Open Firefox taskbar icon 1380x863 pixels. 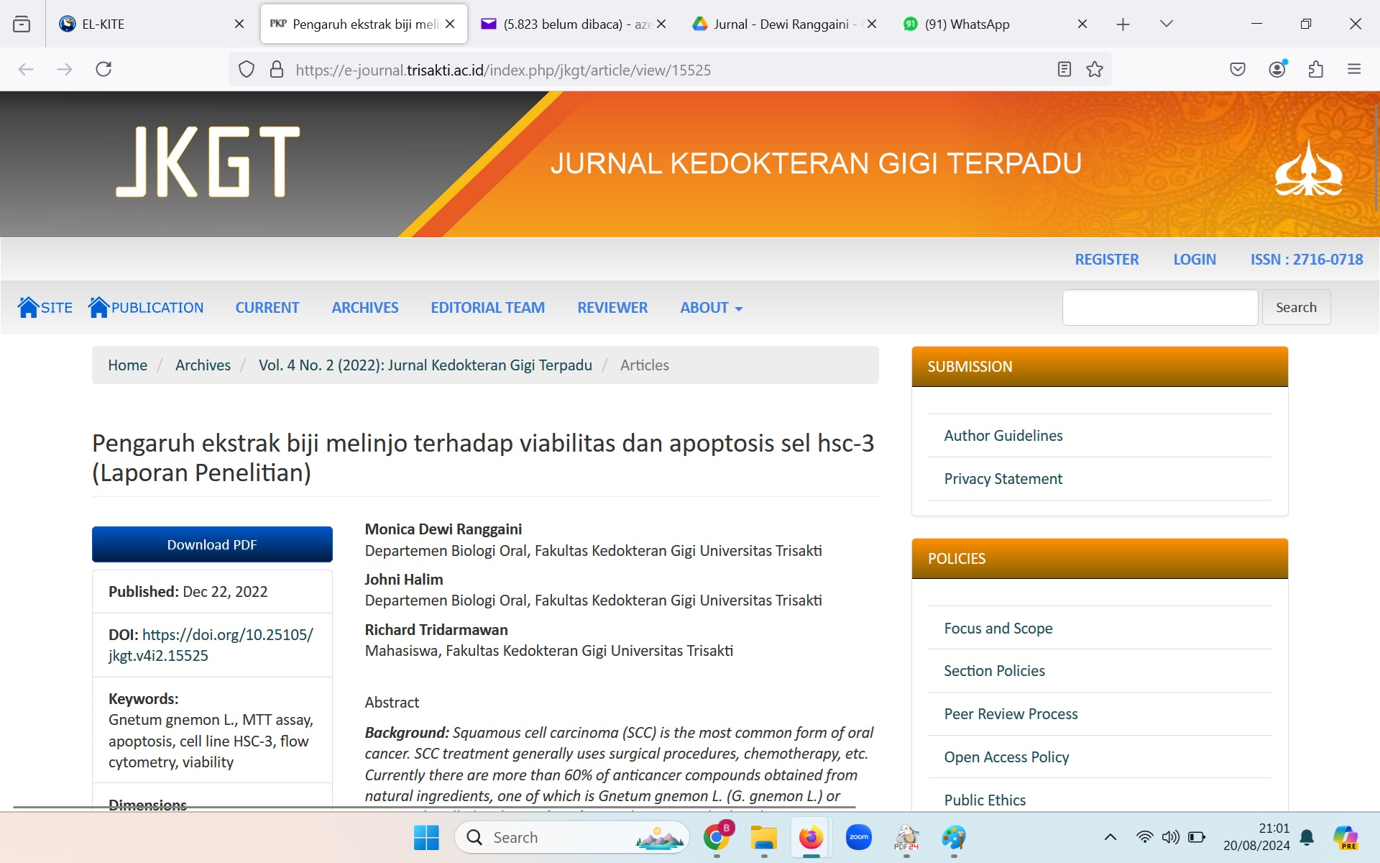click(811, 837)
